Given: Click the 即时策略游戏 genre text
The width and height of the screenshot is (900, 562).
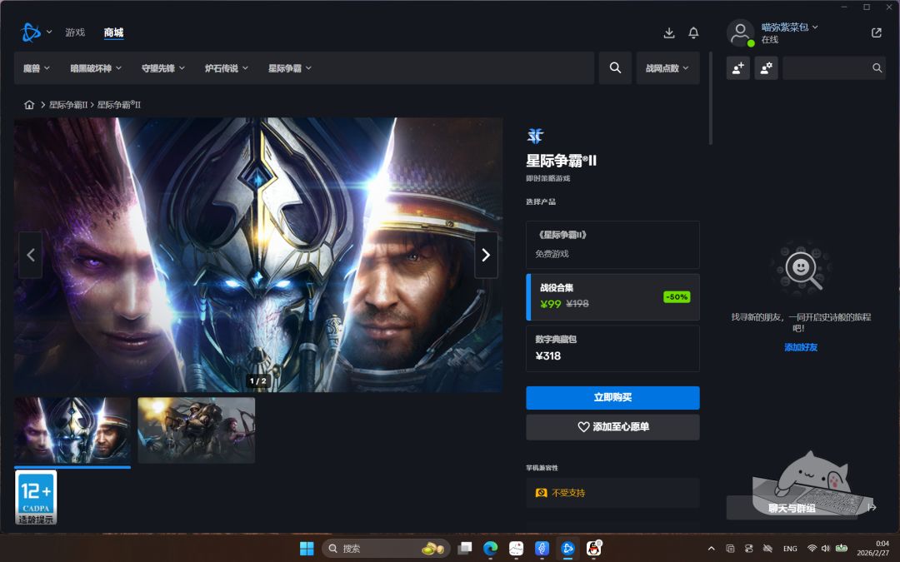Looking at the screenshot, I should pos(548,178).
